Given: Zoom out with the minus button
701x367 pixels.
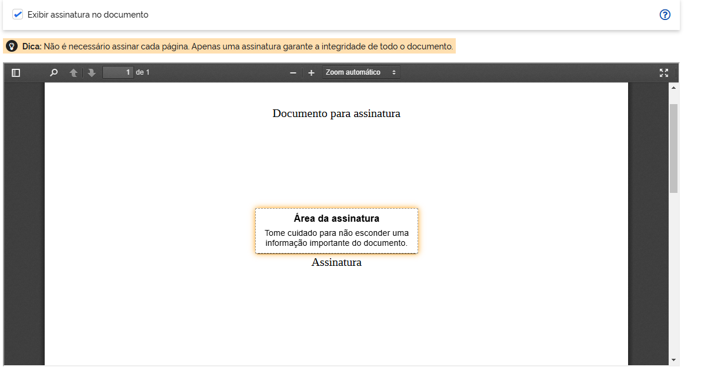Looking at the screenshot, I should [x=293, y=73].
